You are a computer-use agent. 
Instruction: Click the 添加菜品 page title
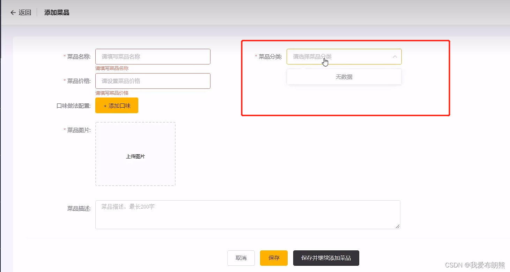point(57,13)
